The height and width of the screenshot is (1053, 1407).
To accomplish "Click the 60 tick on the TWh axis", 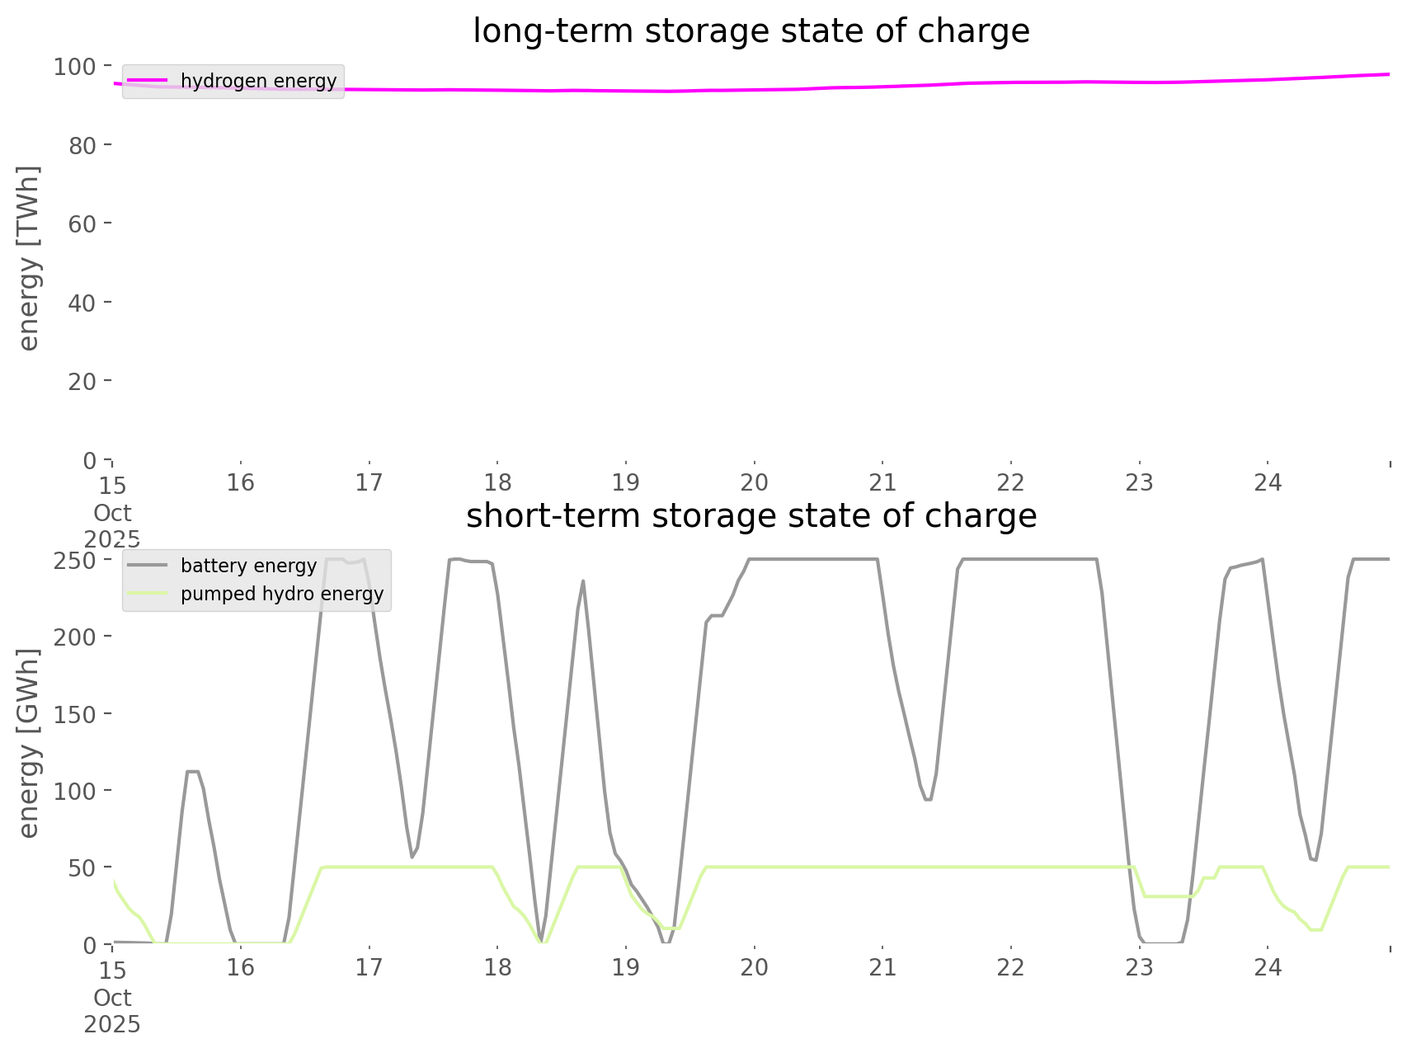I will (x=81, y=223).
